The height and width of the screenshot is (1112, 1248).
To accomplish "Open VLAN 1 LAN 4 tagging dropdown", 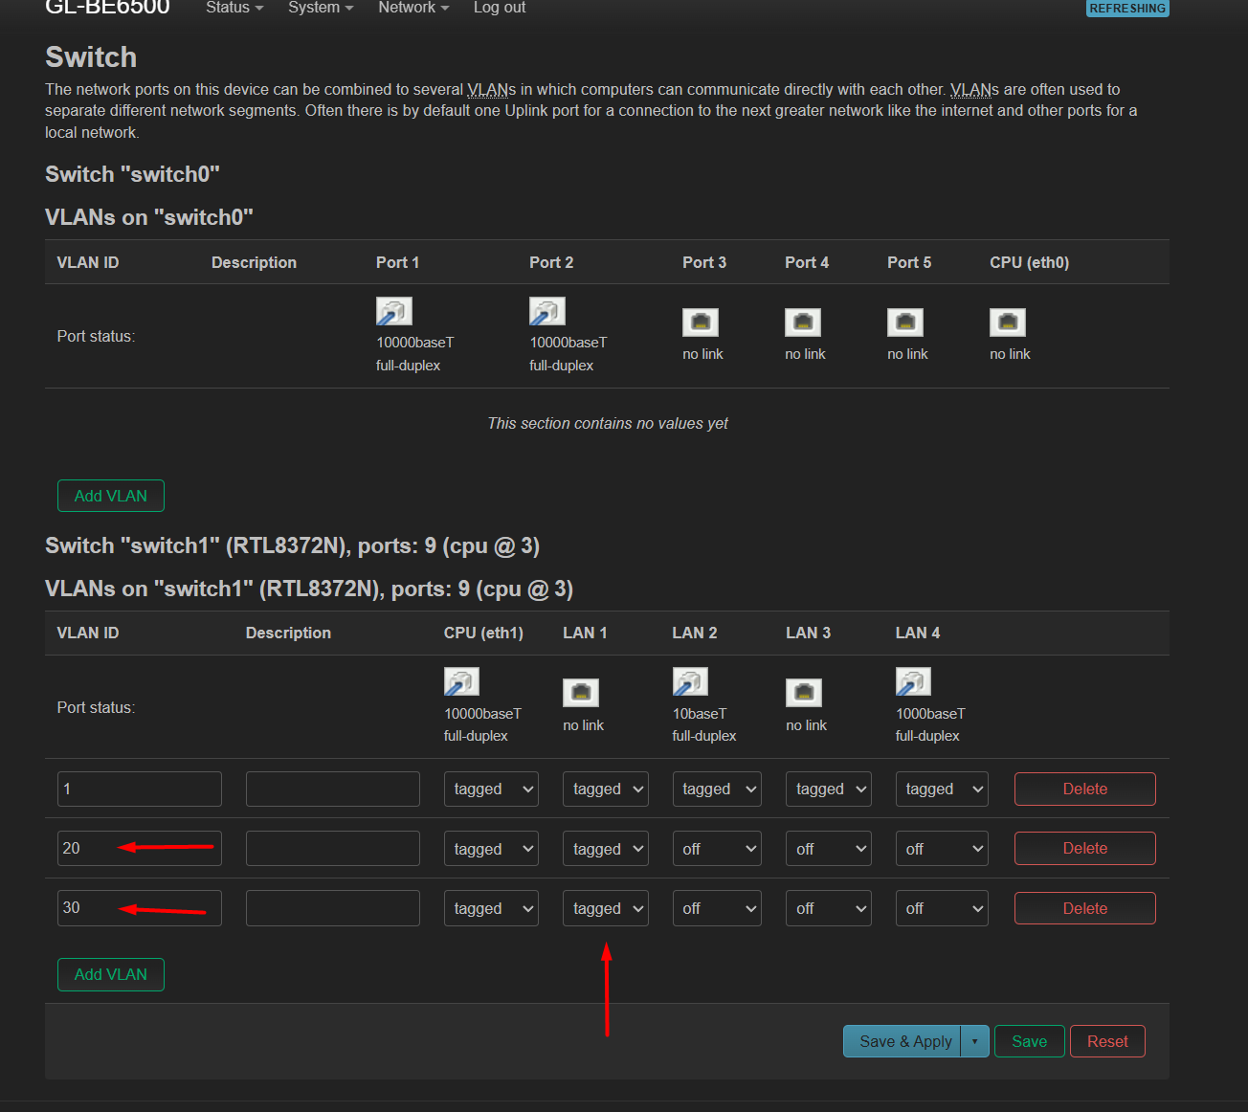I will pos(942,790).
